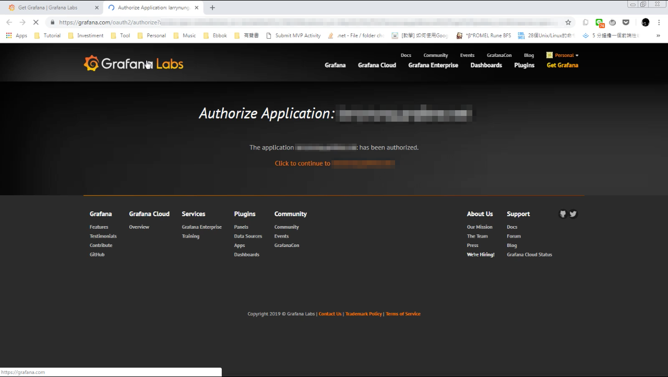Viewport: 668px width, 377px height.
Task: Stop loading the page
Action: point(35,22)
